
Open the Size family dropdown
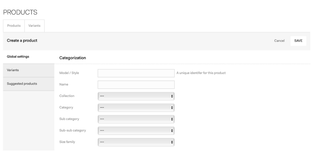136,142
